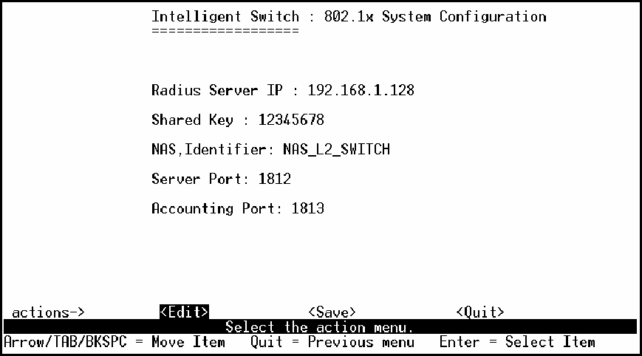
Task: Select the highlighted <Edit> action
Action: (184, 312)
